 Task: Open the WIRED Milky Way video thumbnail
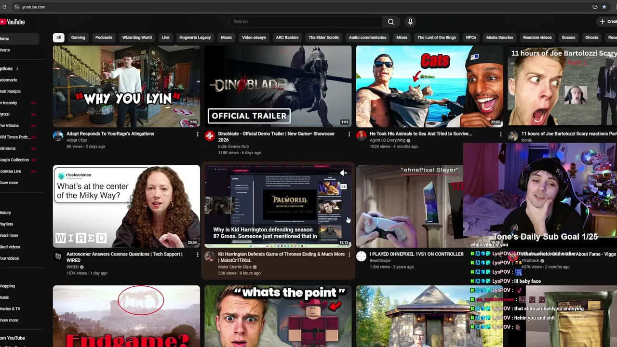126,206
